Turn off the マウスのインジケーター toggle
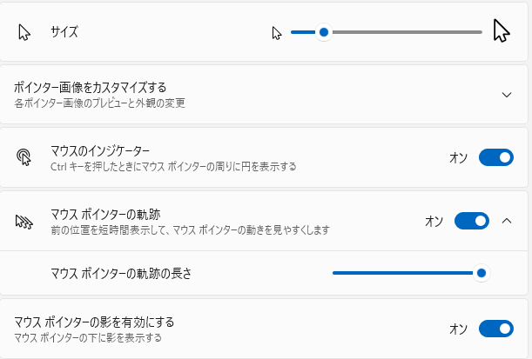This screenshot has width=532, height=359. click(495, 157)
